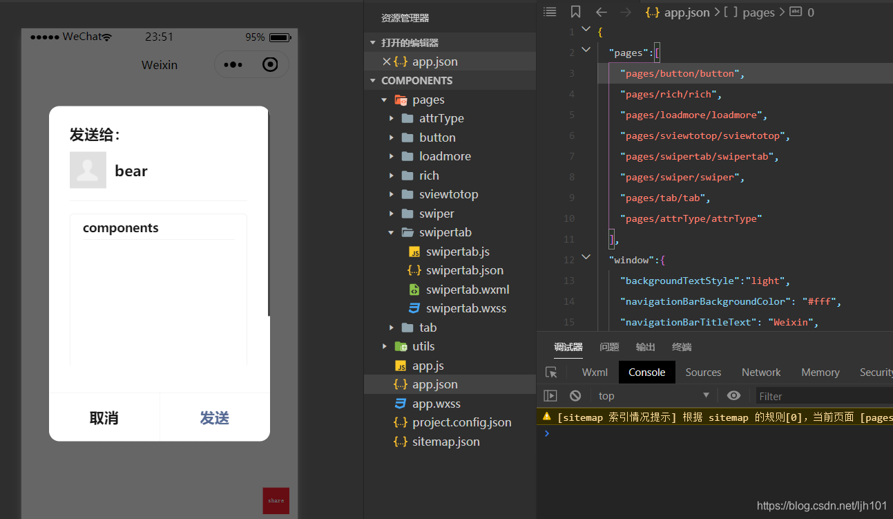Click the console eye live expression icon
This screenshot has width=893, height=519.
[733, 395]
